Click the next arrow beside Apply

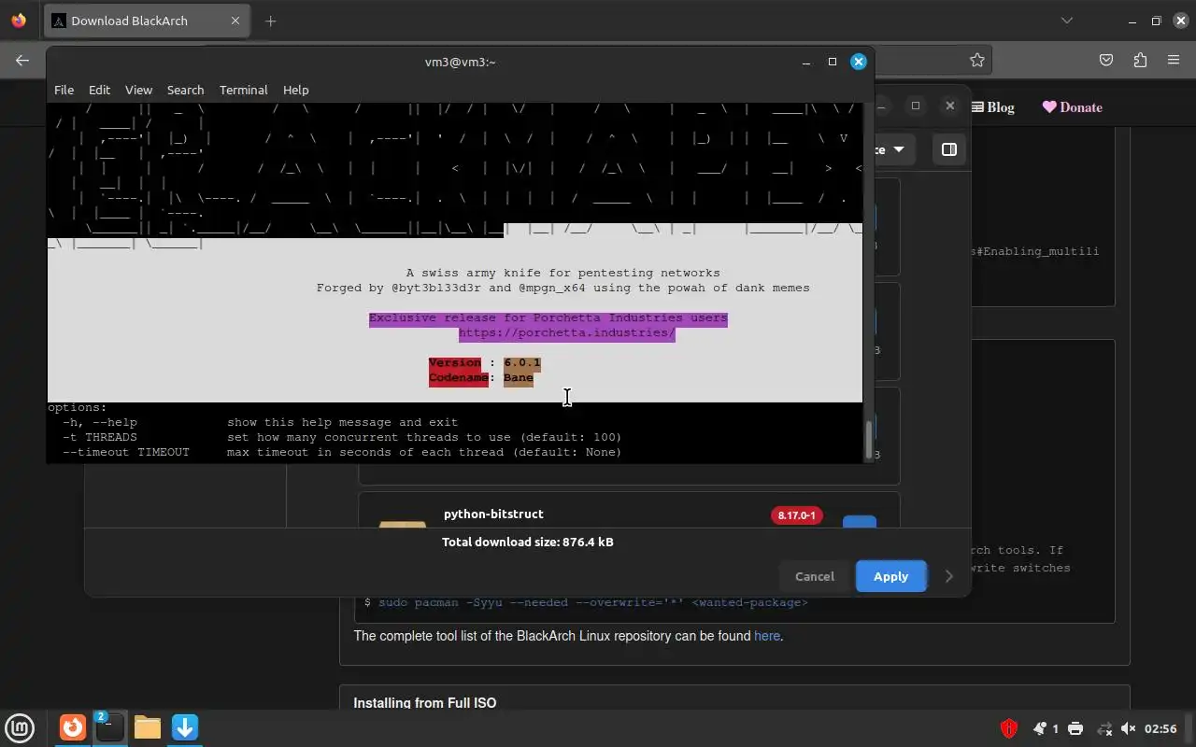[948, 576]
